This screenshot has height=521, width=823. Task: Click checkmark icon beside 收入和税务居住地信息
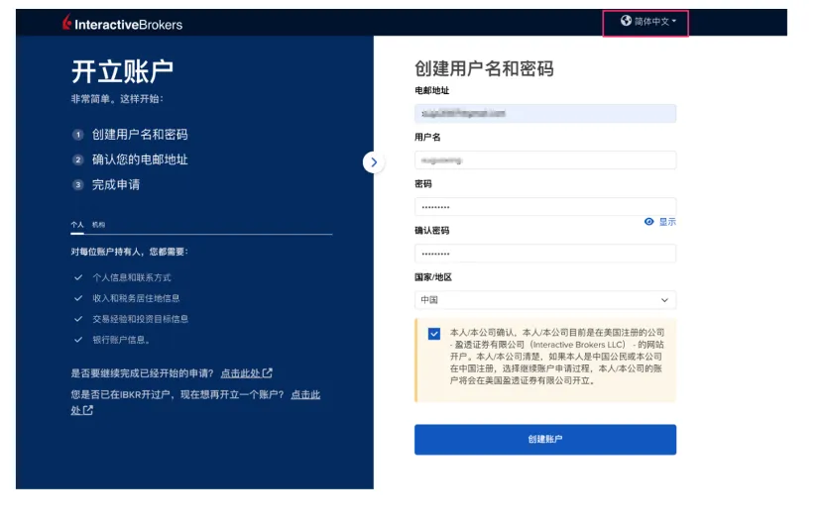(78, 298)
